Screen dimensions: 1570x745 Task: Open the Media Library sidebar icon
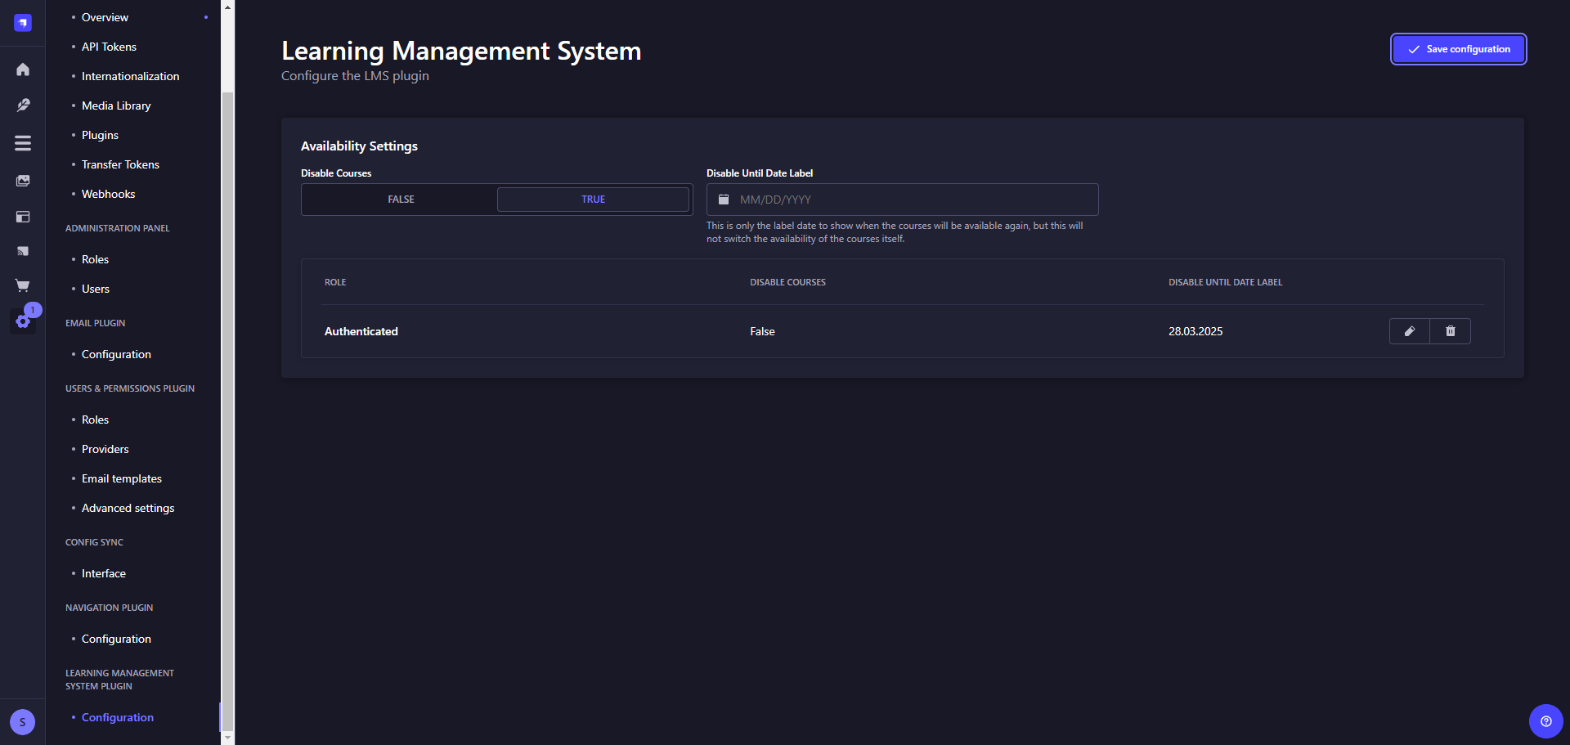point(22,181)
